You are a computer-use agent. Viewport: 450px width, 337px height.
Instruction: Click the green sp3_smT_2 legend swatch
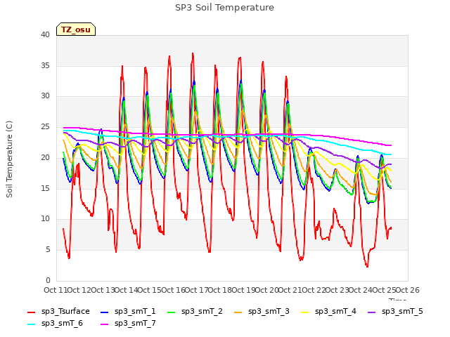click(172, 312)
